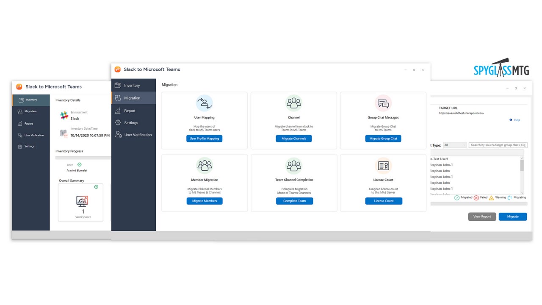Click the orange app logo in the left back window

point(19,87)
